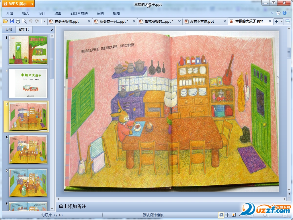293x220 pixels.
Task: Click the WPS 演示 logo button
Action: (x=16, y=4)
